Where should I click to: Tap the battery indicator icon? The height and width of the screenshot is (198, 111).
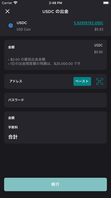pyautogui.click(x=106, y=3)
